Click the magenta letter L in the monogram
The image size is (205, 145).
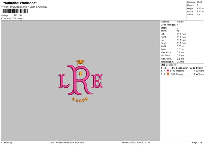[x=64, y=81]
